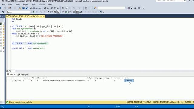Click the Find in Files icon
The image size is (194, 109).
(95, 8)
